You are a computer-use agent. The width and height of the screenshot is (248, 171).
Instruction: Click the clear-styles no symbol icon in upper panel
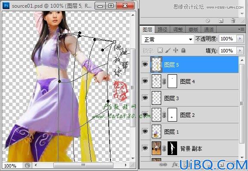tap(208, 21)
